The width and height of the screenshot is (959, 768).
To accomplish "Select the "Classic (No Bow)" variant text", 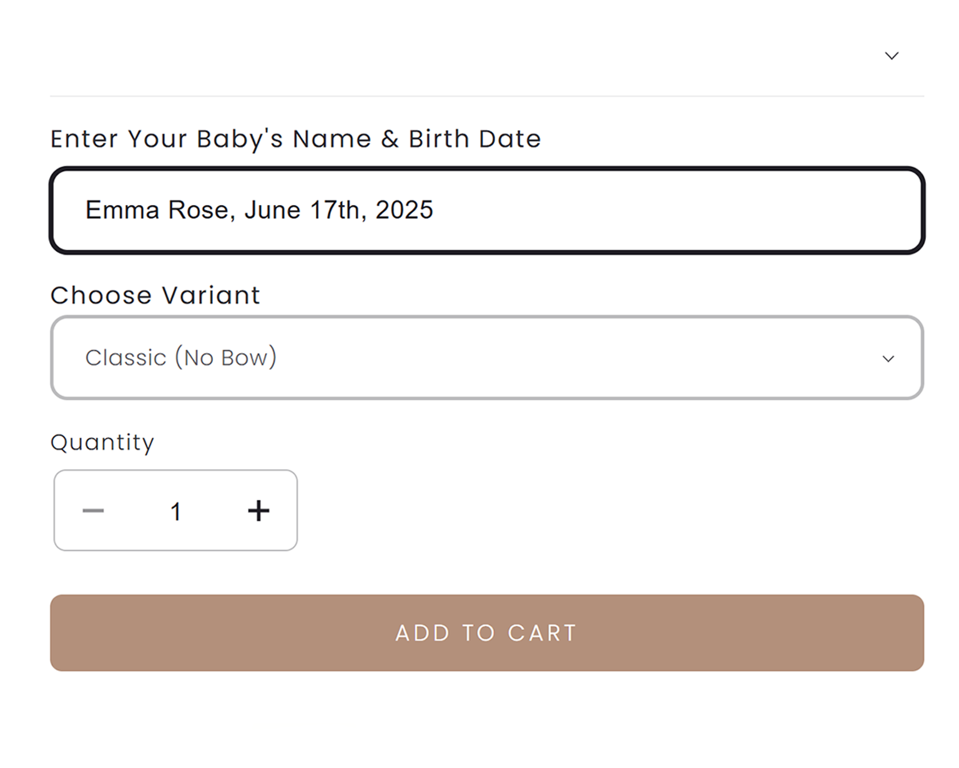I will point(181,357).
